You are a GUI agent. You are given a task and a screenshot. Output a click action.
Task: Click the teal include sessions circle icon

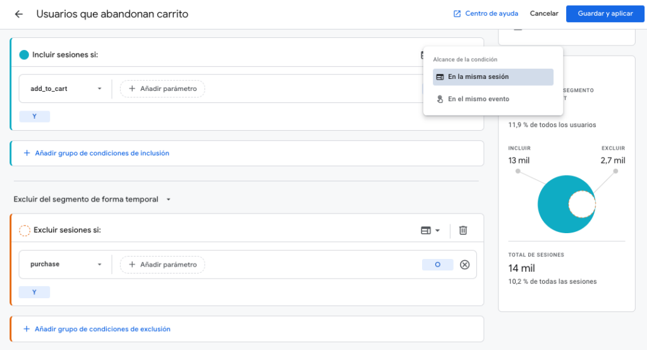[x=24, y=55]
